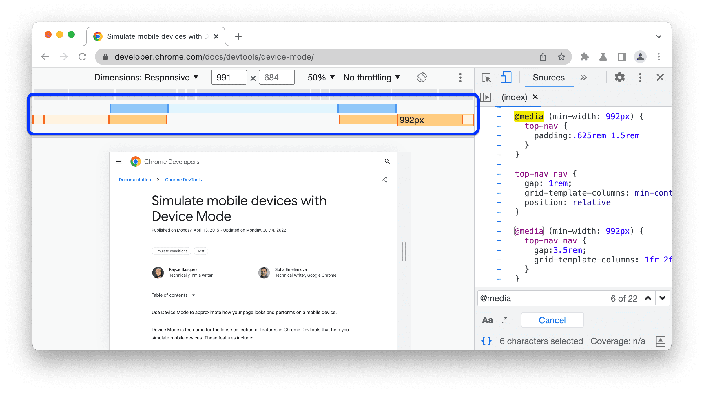Click the Cancel button in search bar
Image resolution: width=704 pixels, height=393 pixels.
(553, 319)
